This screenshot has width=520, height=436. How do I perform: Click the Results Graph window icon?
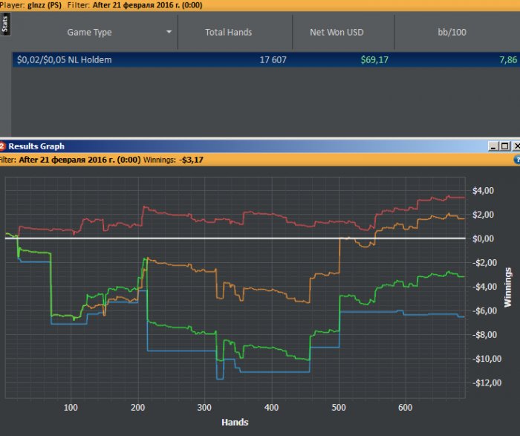tap(3, 146)
